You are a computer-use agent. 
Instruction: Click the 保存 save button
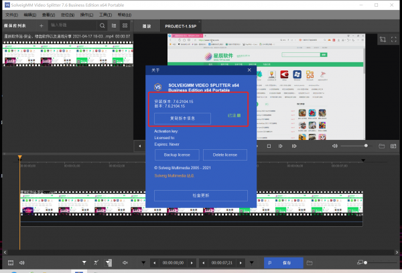click(283, 263)
